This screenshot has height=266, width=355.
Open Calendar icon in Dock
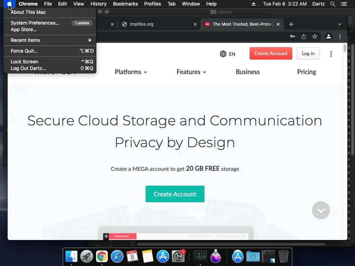point(132,256)
